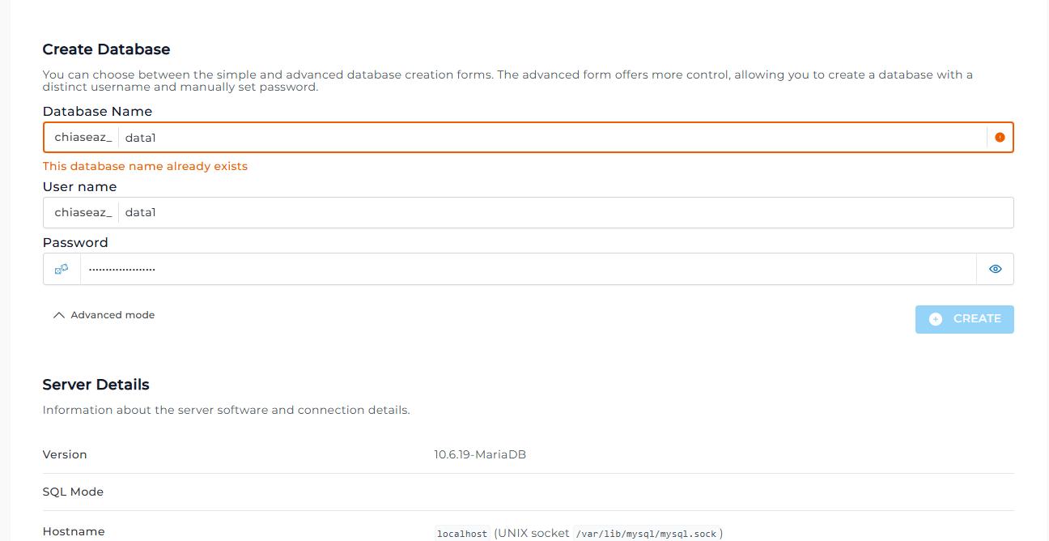Focus the Database Name text input

[550, 138]
